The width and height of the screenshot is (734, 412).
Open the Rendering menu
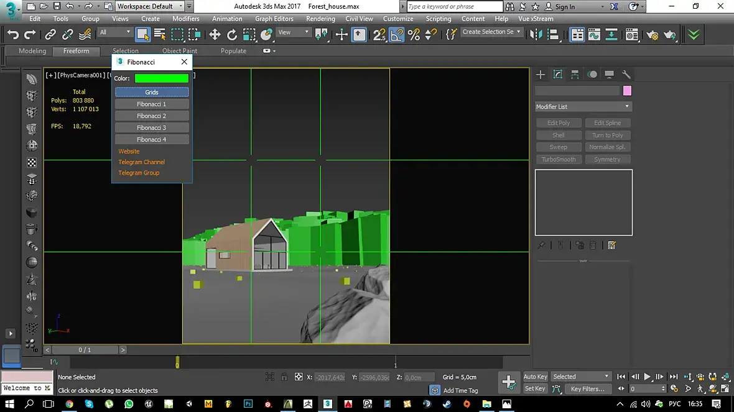pyautogui.click(x=320, y=19)
